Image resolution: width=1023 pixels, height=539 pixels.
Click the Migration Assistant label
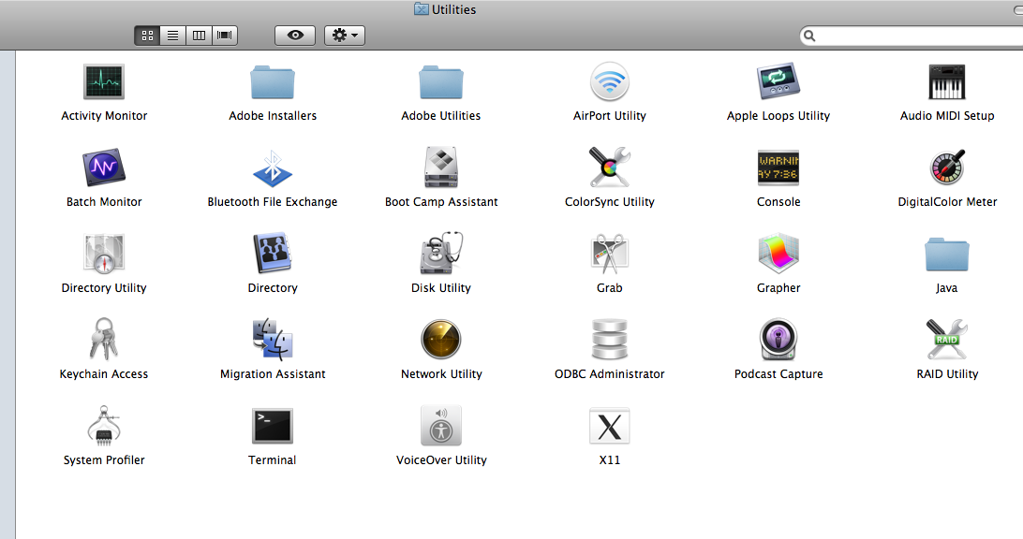pyautogui.click(x=273, y=374)
